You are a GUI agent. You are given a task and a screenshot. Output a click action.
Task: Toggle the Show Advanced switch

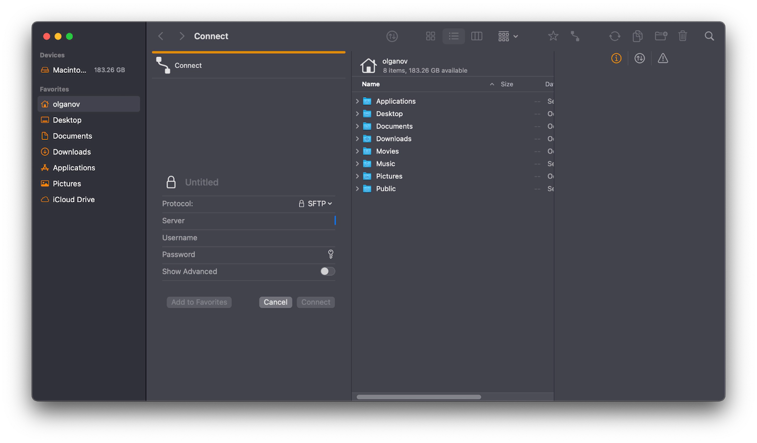click(x=327, y=272)
